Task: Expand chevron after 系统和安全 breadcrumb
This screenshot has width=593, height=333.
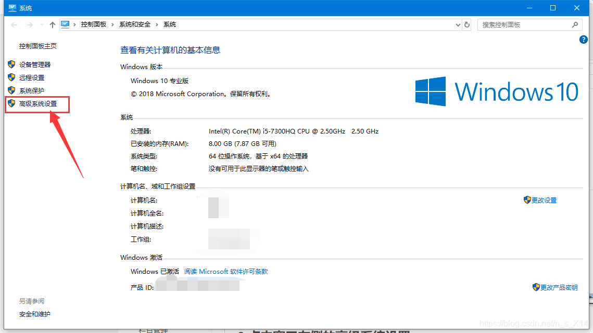Action: 157,24
